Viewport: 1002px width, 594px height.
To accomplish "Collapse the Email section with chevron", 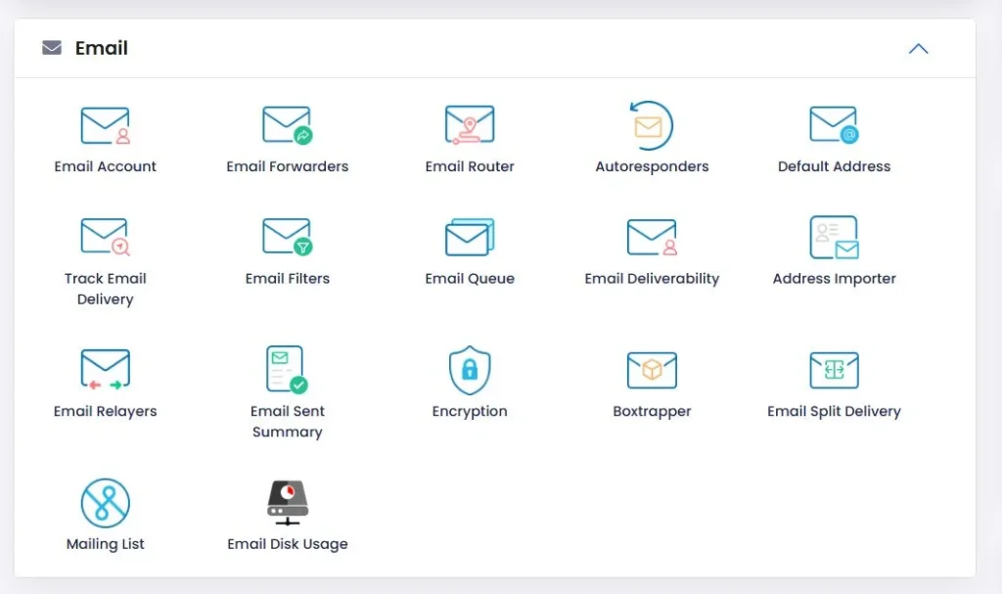I will (x=918, y=49).
